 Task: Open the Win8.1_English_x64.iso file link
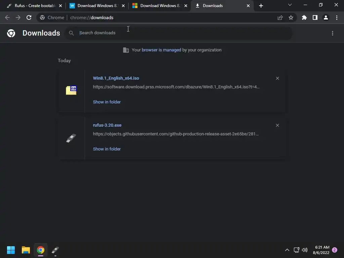(x=116, y=78)
